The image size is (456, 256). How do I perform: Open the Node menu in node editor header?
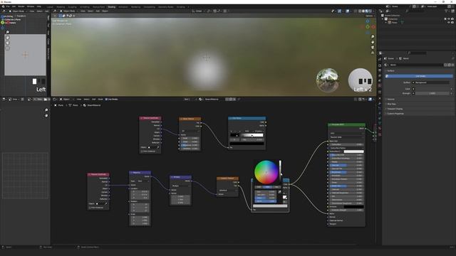pyautogui.click(x=100, y=100)
